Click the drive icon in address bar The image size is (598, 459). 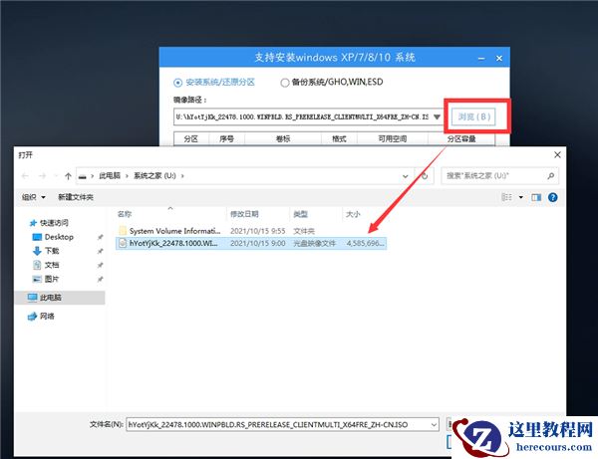pyautogui.click(x=83, y=176)
